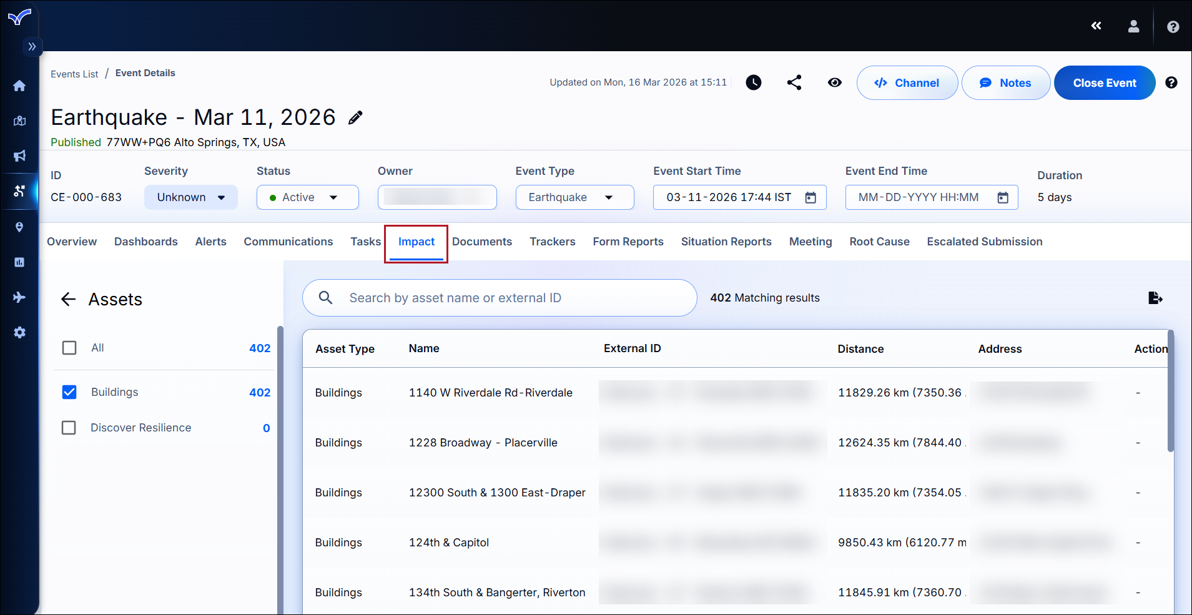1192x615 pixels.
Task: Open the event history clock icon
Action: point(754,82)
